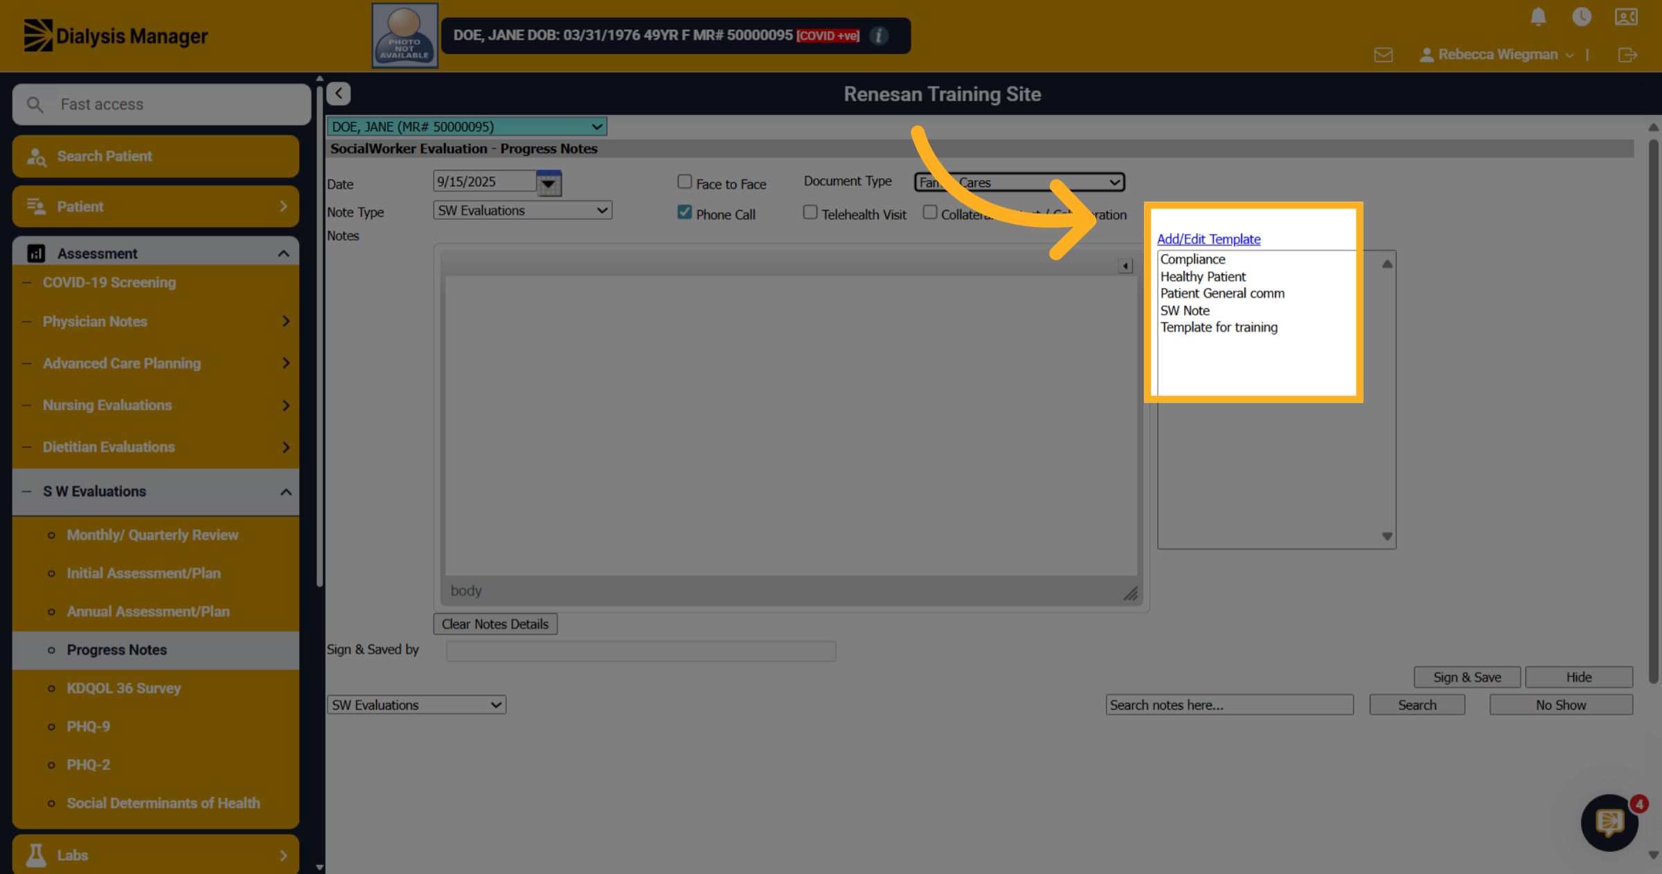Check the Telehealth Visit checkbox
The image size is (1662, 874).
pyautogui.click(x=810, y=212)
